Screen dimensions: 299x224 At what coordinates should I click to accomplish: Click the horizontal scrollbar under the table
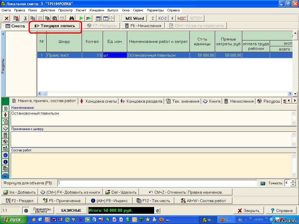pos(165,94)
